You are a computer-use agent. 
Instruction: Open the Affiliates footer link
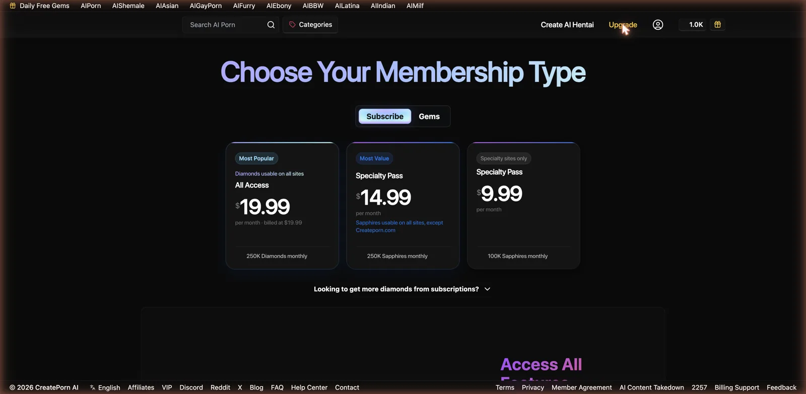click(141, 387)
